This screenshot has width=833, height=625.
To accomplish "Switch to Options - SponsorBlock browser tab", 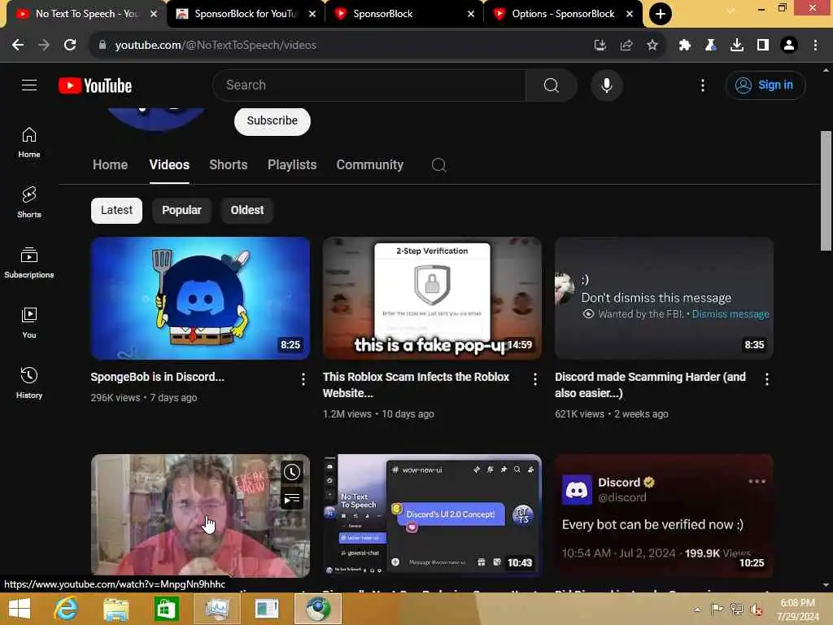I will 563,14.
